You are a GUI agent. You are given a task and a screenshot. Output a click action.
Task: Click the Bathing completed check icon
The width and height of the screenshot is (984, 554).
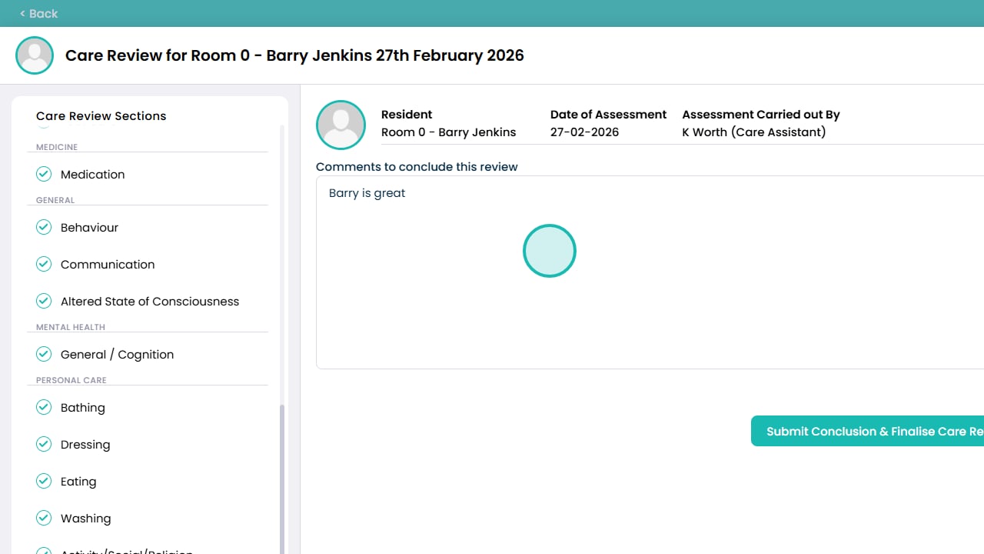[x=44, y=408]
